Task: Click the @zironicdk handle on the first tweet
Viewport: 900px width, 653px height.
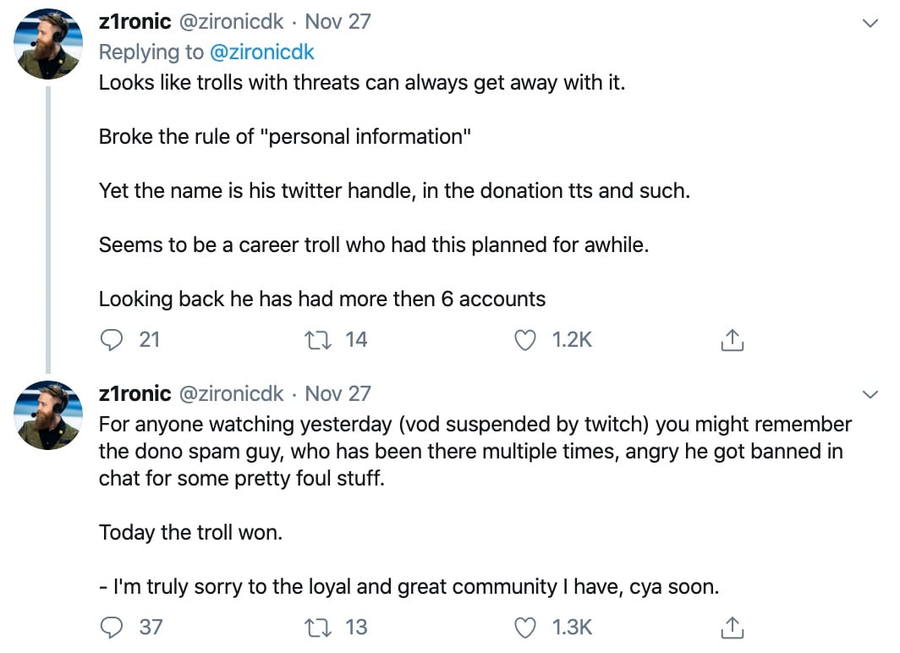Action: [x=231, y=22]
